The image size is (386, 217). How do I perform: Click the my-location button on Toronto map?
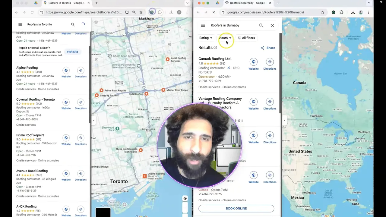(x=185, y=198)
